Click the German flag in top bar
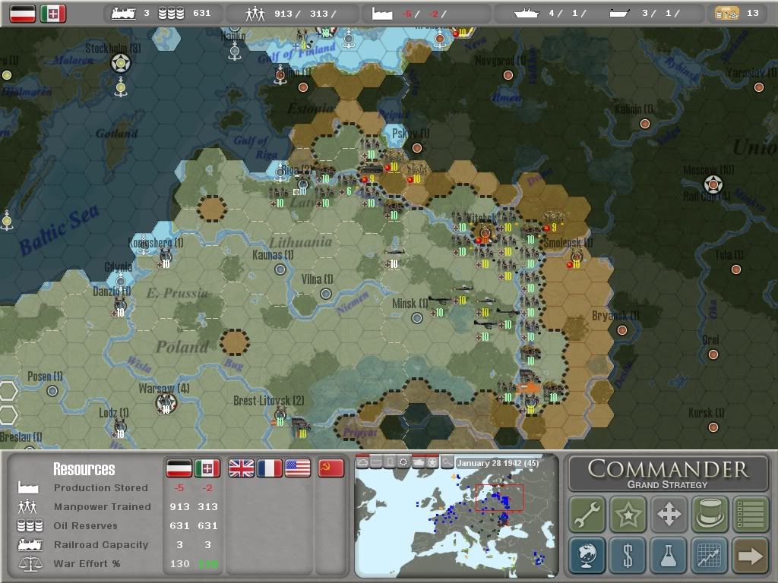 coord(23,14)
